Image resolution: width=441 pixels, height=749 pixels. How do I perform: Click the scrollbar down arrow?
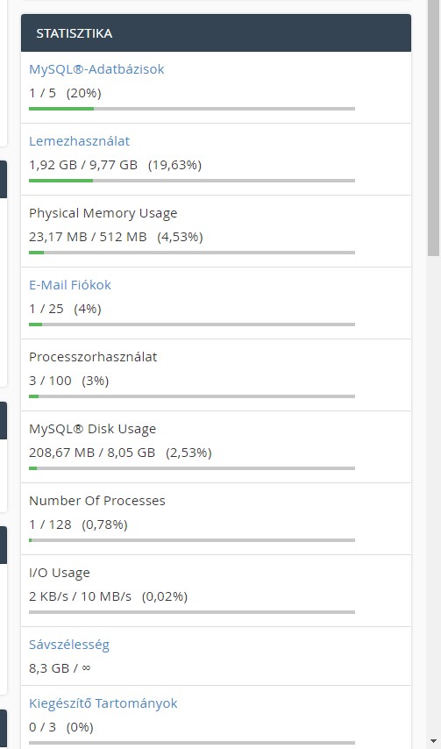tap(433, 742)
